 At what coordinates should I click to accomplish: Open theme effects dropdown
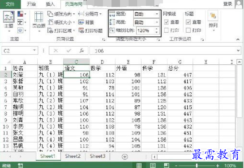[x=21, y=30]
